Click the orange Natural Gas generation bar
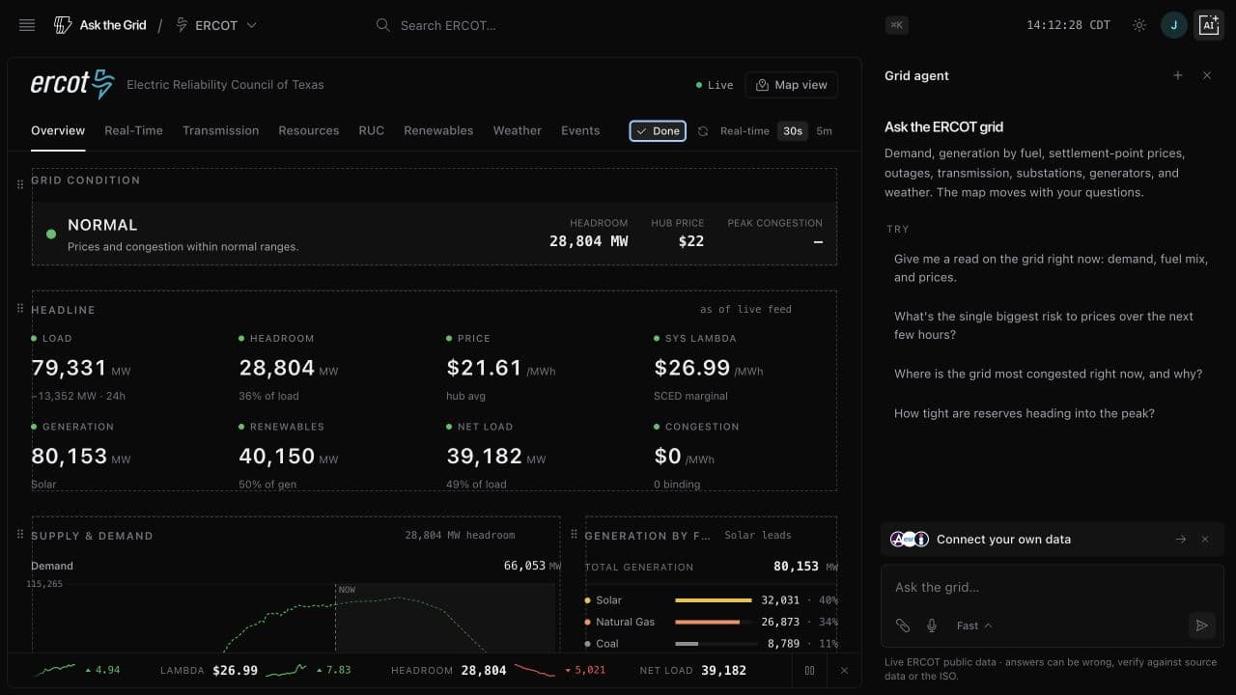Viewport: 1236px width, 695px height. tap(708, 622)
